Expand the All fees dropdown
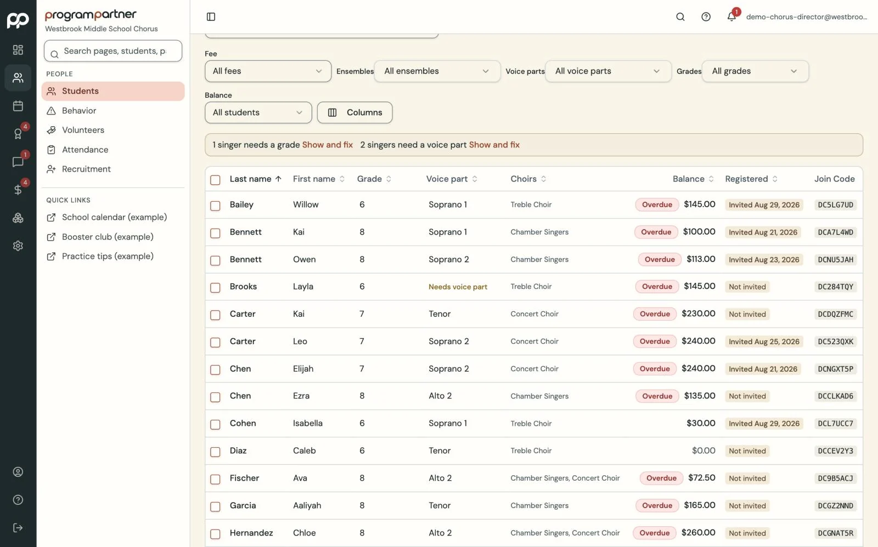The image size is (878, 547). (268, 71)
